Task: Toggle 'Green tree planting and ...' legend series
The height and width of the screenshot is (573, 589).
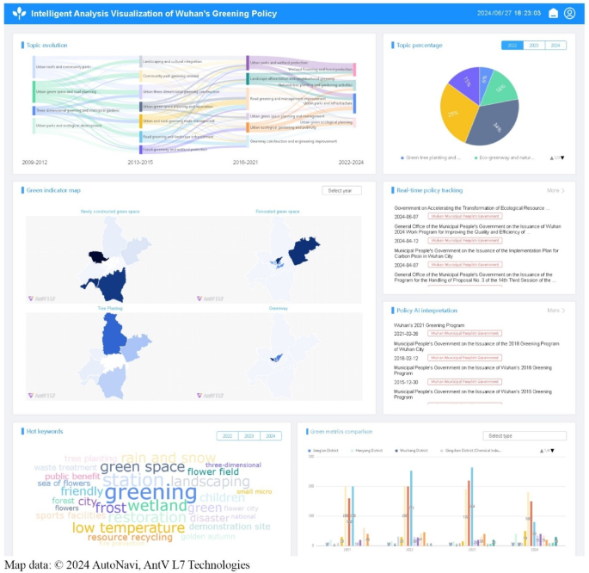Action: [431, 157]
